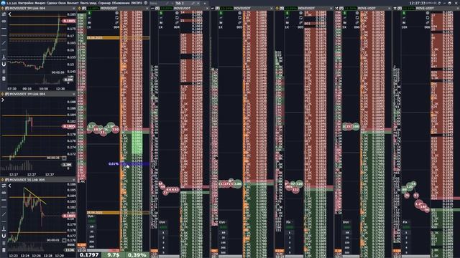Screen dimensions: 460x258
Task: Open gear settings in (F) 005 order book
Action: click(240, 13)
